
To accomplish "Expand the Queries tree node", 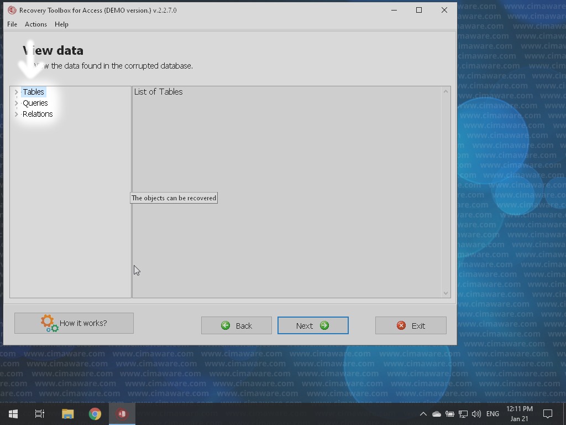I will tap(17, 103).
